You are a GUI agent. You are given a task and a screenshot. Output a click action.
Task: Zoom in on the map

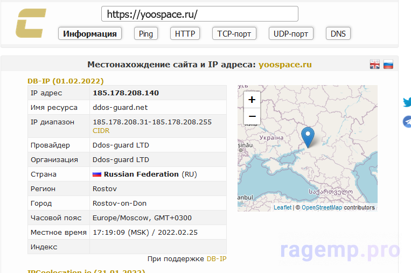(252, 100)
